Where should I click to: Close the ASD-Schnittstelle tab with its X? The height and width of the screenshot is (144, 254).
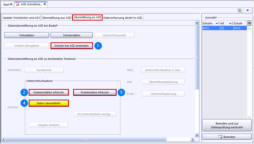45,4
